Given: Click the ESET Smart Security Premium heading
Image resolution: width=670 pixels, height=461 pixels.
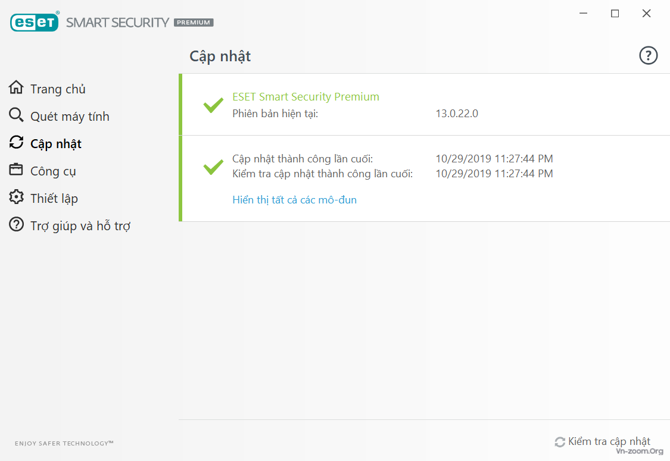Looking at the screenshot, I should (x=306, y=97).
